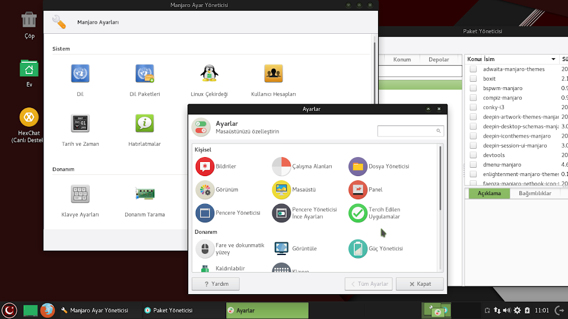The image size is (568, 319).
Task: Click the Ayarlar search field
Action: point(410,130)
